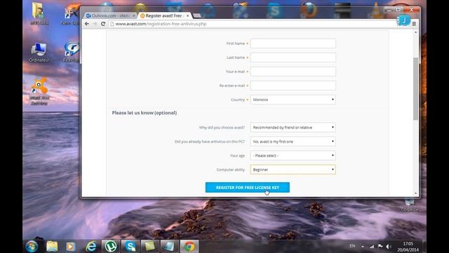Focus the Last Name field

(293, 58)
